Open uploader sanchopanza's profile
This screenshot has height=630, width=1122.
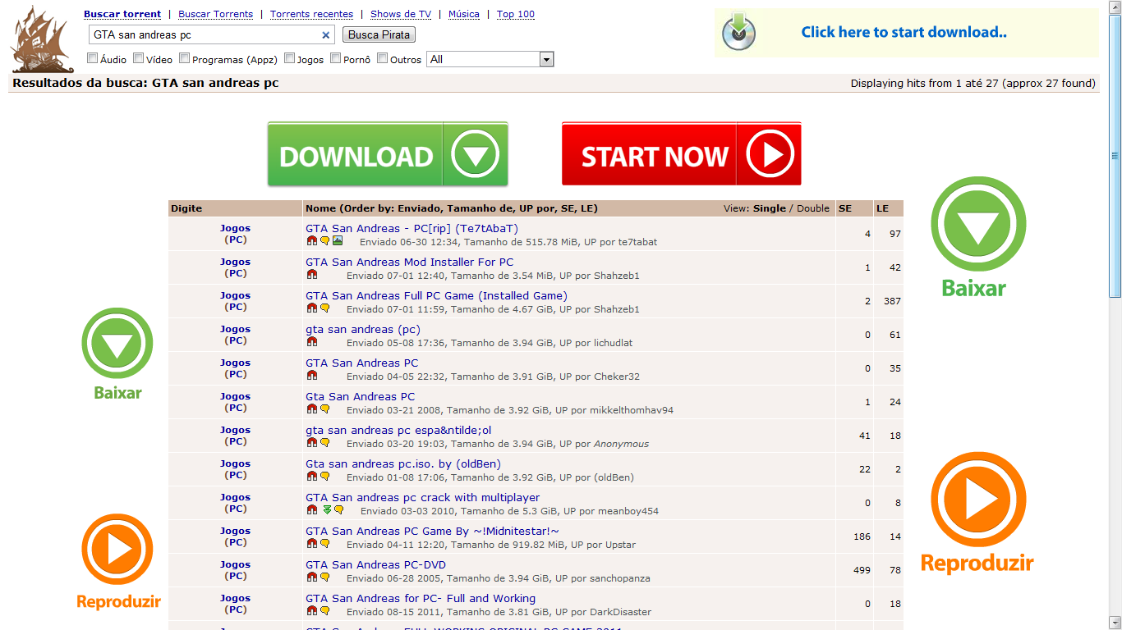pos(619,578)
